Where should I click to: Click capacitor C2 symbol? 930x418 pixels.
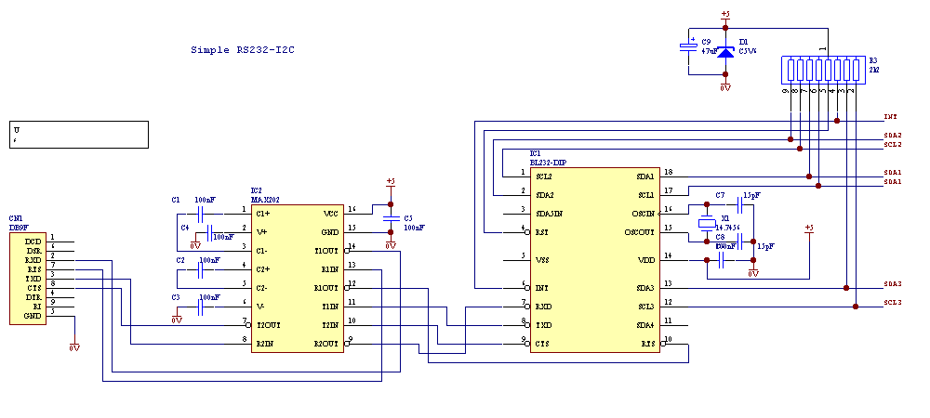(201, 268)
